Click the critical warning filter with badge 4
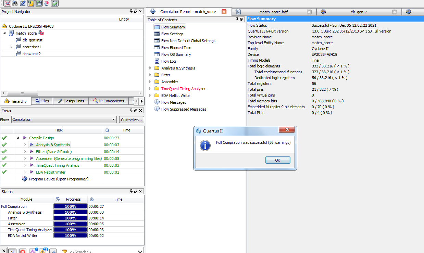Image resolution: width=424 pixels, height=253 pixels. click(33, 251)
